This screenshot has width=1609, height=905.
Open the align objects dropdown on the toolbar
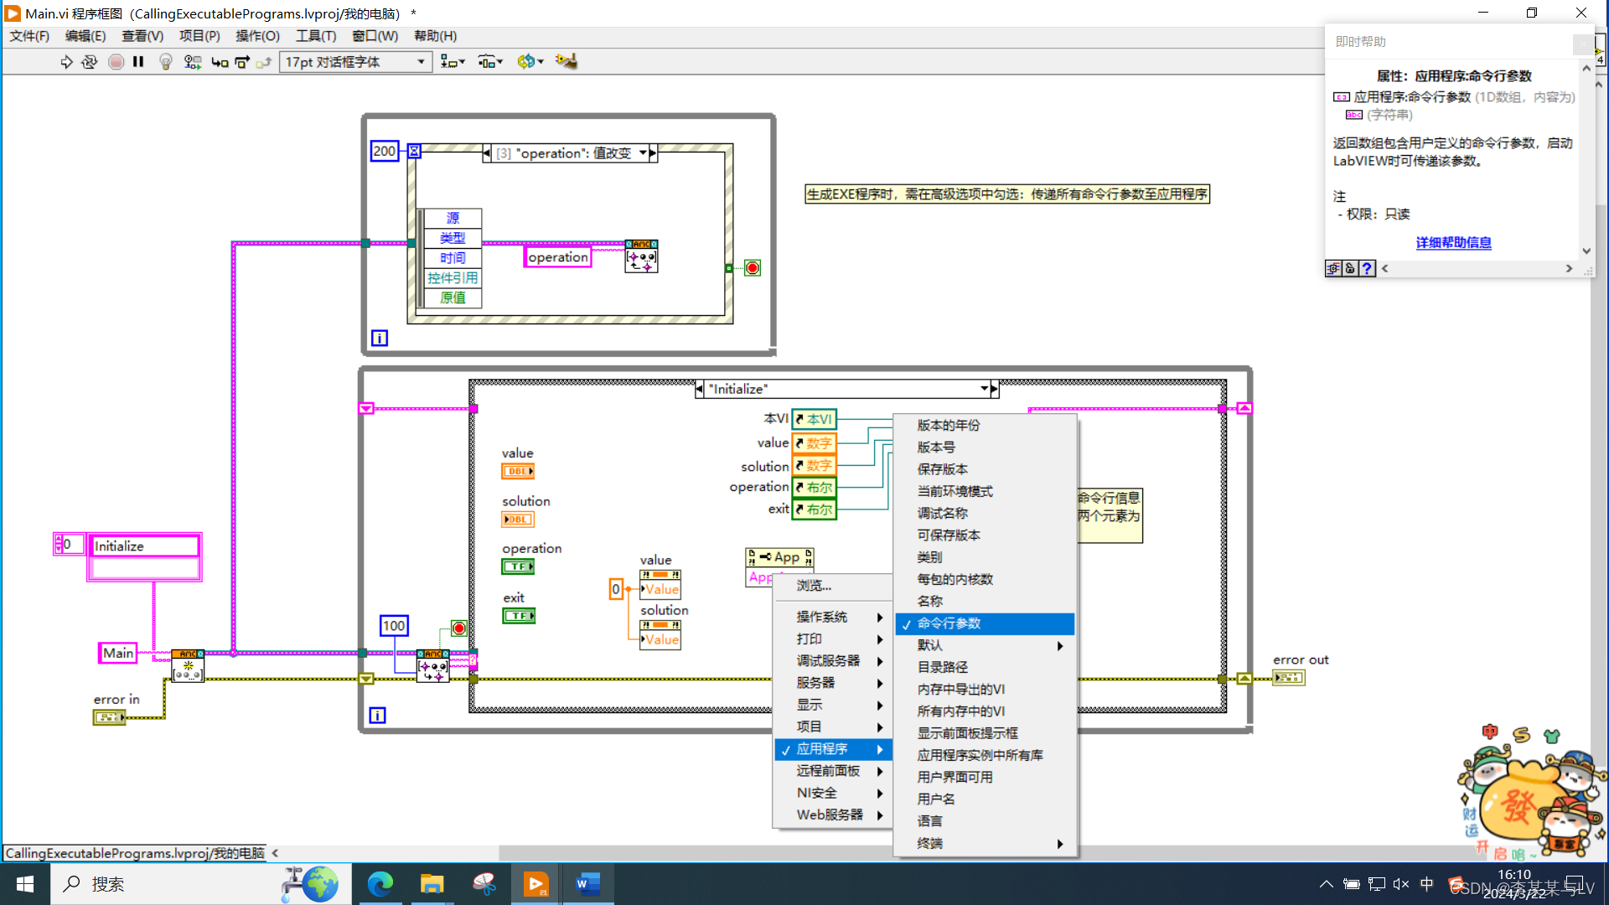click(453, 61)
